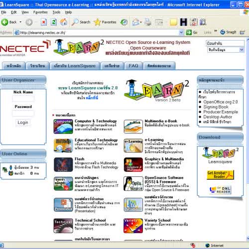Viewport: 249px width, 249px height.
Task: Click the Refresh page icon
Action: pyautogui.click(x=54, y=22)
